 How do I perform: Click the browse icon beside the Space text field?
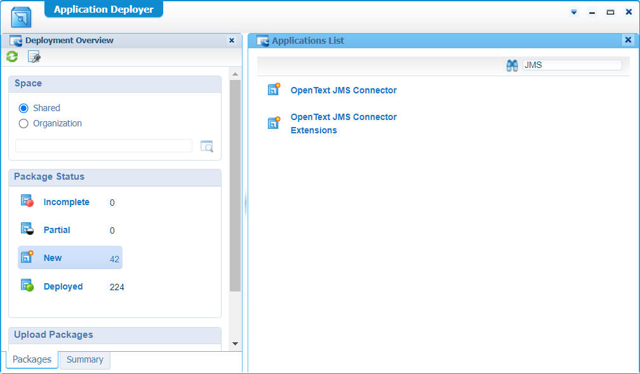[x=207, y=146]
